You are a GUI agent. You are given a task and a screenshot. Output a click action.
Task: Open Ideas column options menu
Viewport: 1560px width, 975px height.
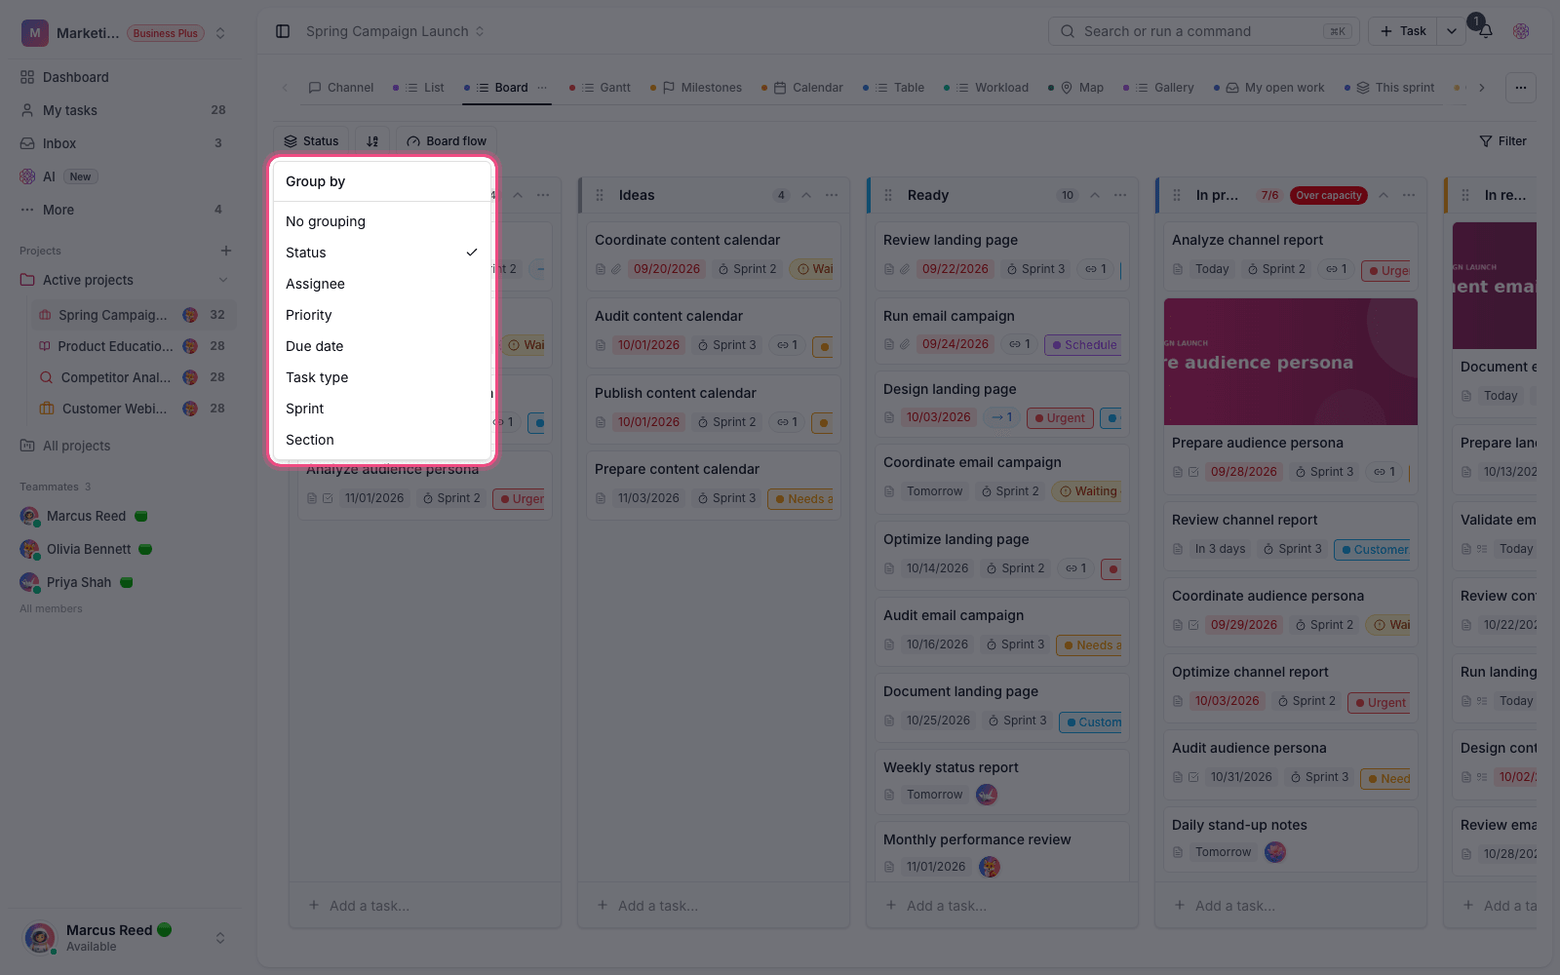[x=832, y=195]
